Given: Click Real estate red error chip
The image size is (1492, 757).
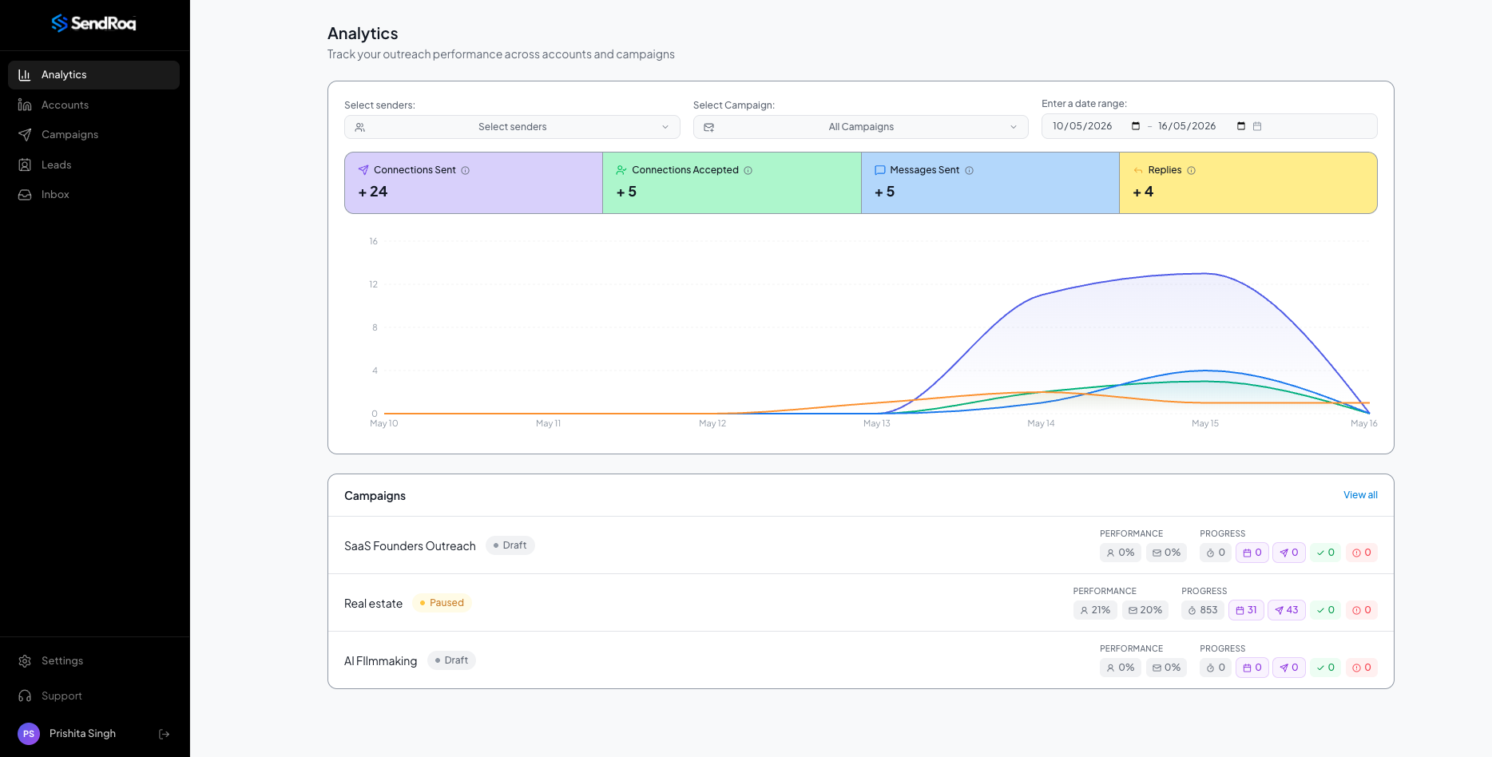Looking at the screenshot, I should [x=1362, y=610].
